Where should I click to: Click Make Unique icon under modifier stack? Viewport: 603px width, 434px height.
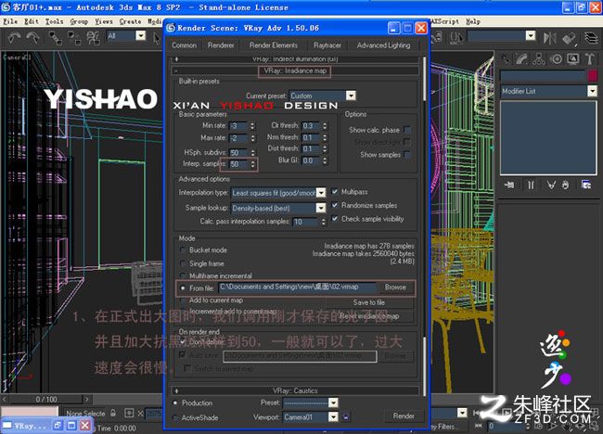[x=551, y=185]
